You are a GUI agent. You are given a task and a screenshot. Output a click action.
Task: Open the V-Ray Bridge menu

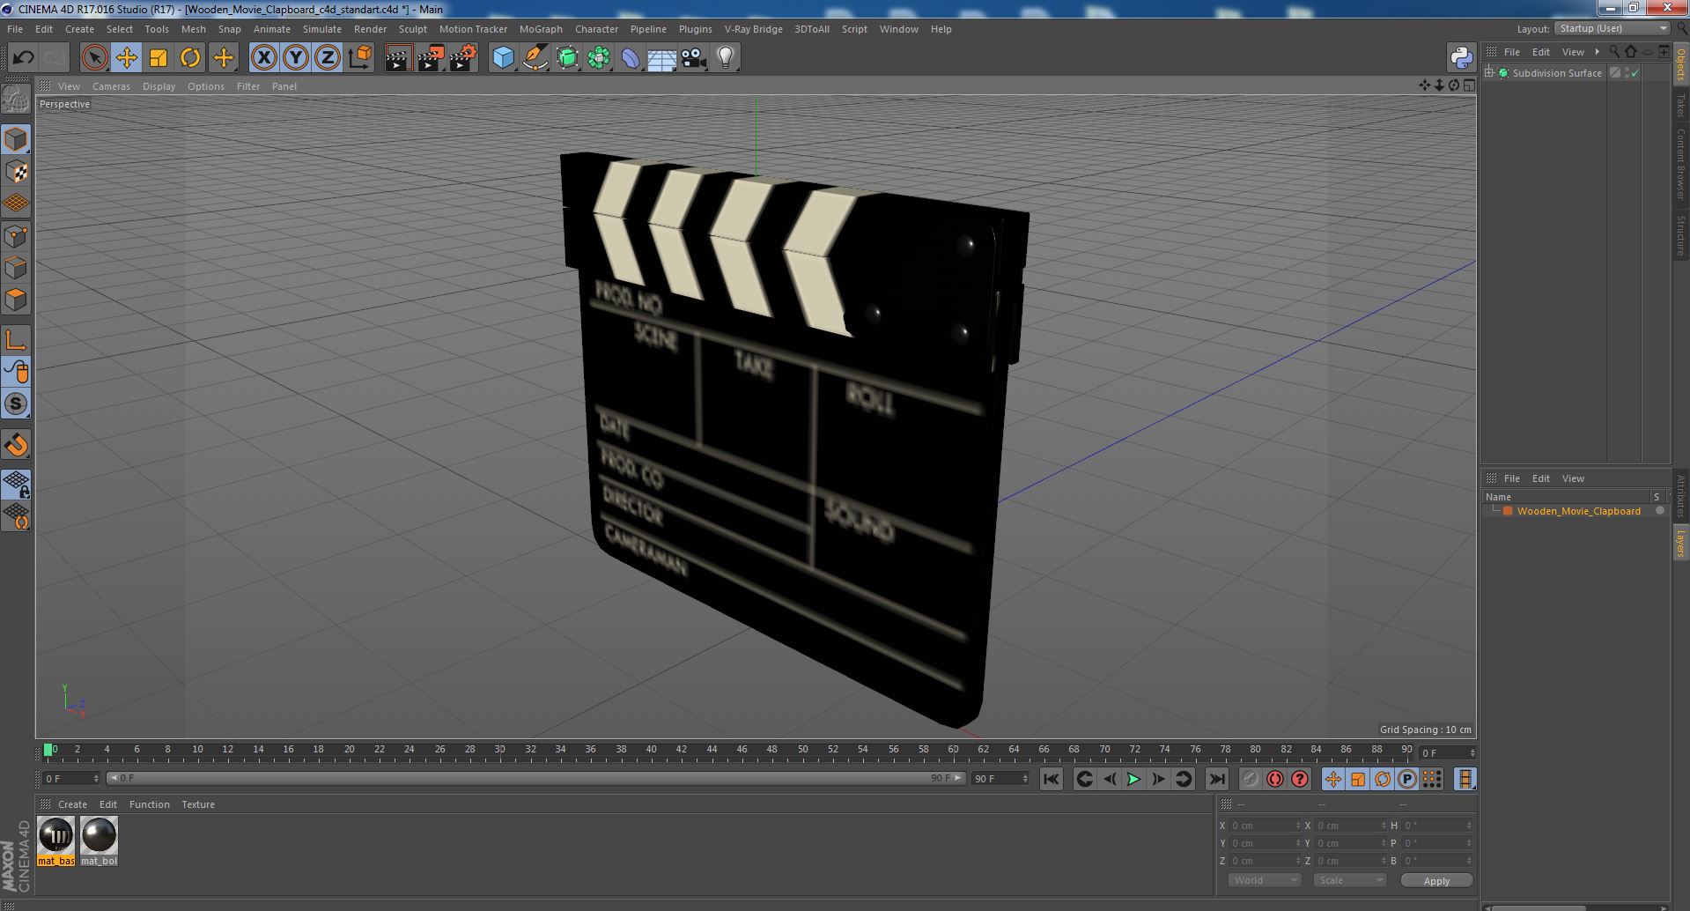753,29
